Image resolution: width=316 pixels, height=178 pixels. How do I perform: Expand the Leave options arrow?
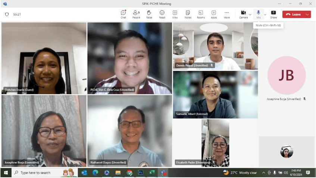point(307,14)
